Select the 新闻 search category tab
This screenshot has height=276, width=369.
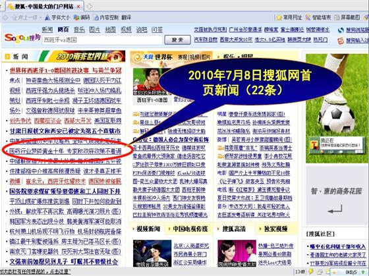[47, 30]
